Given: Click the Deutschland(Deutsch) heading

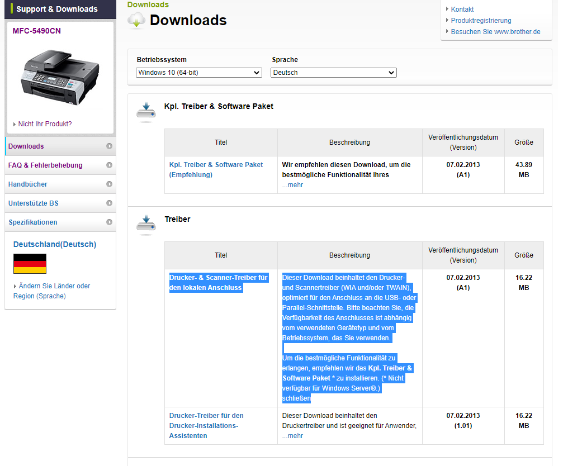Looking at the screenshot, I should (55, 244).
